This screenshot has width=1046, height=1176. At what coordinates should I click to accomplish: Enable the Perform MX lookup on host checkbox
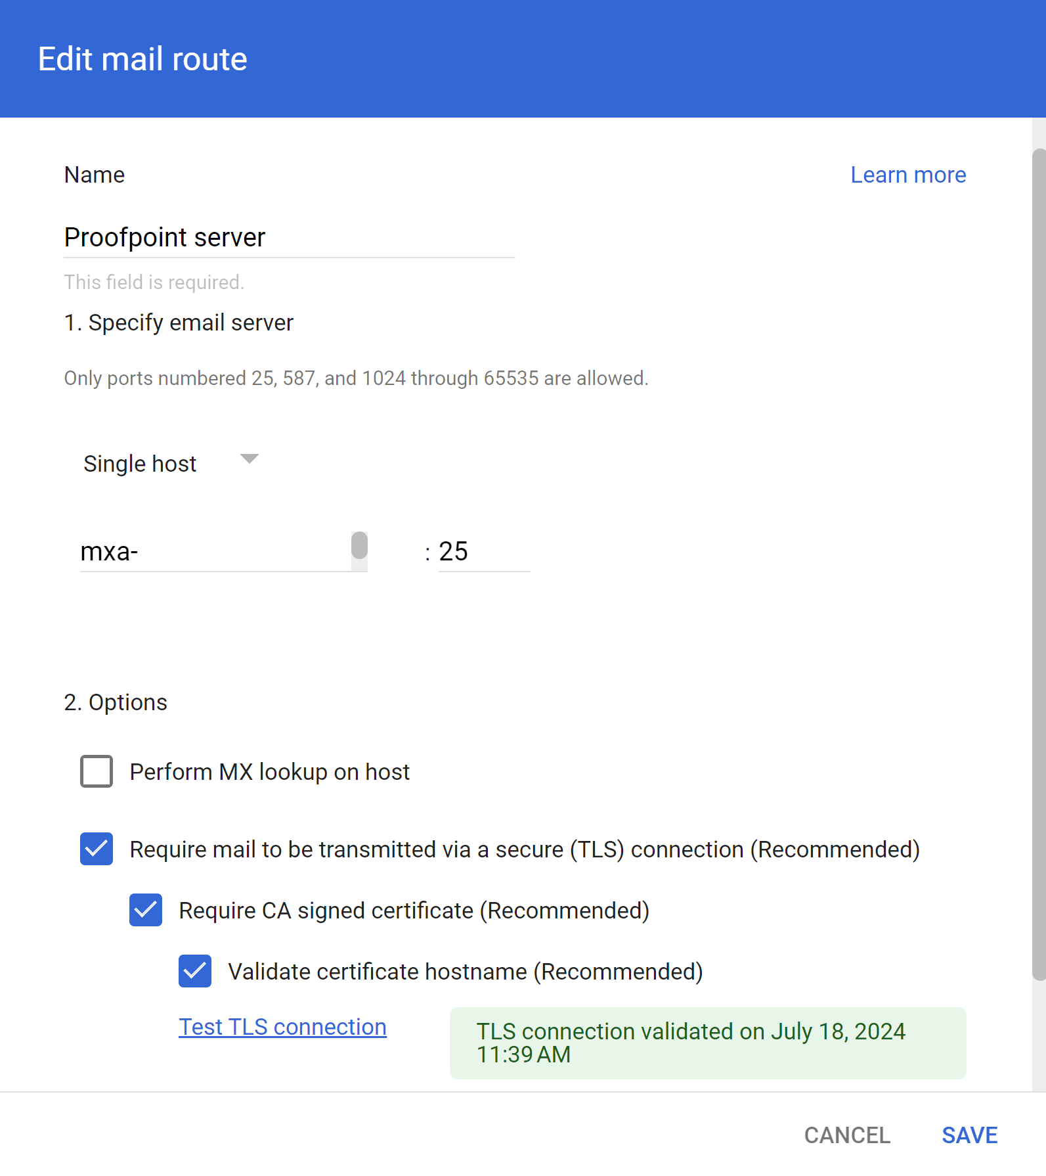coord(97,771)
